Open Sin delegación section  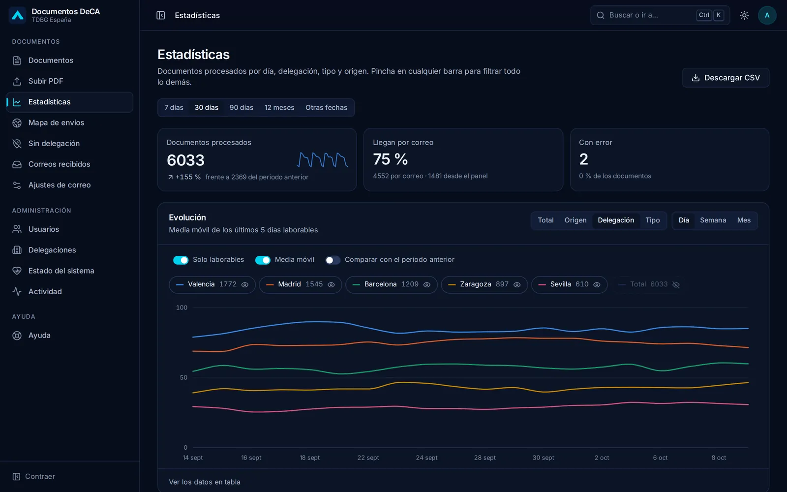(69, 144)
